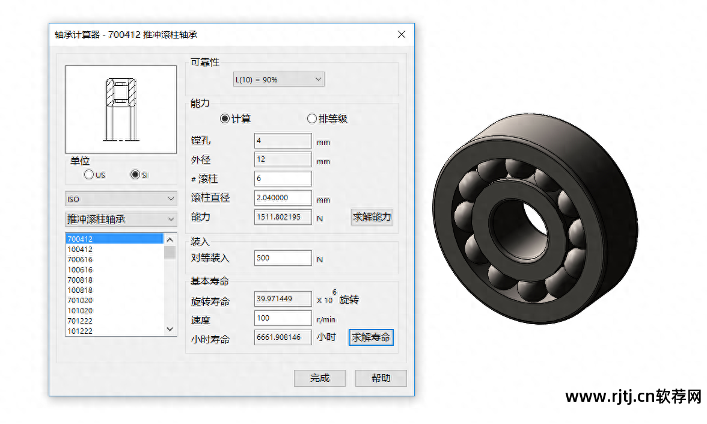
Task: Click the 对等装入 load input field
Action: click(x=283, y=257)
